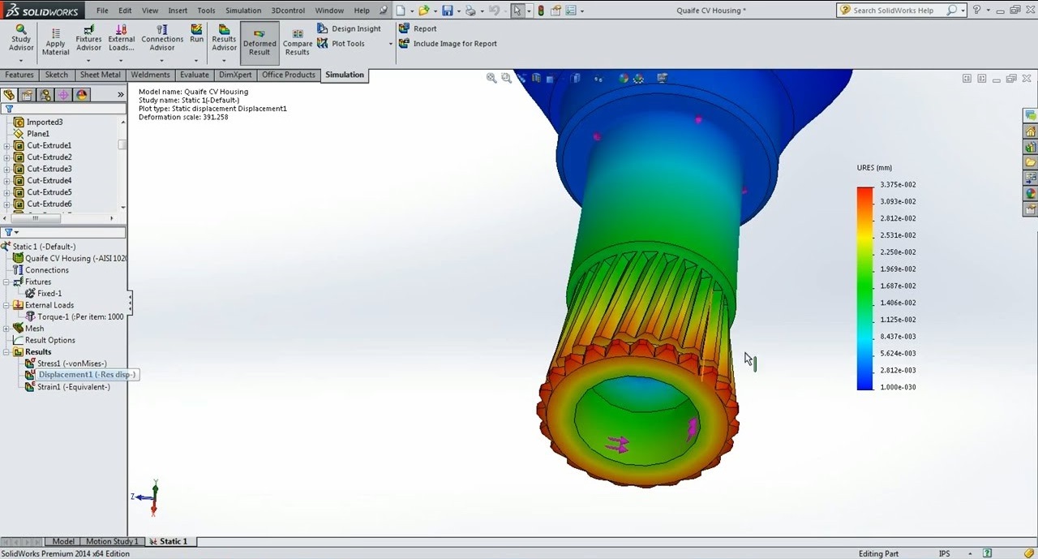
Task: Open External Loads tool
Action: pos(122,37)
